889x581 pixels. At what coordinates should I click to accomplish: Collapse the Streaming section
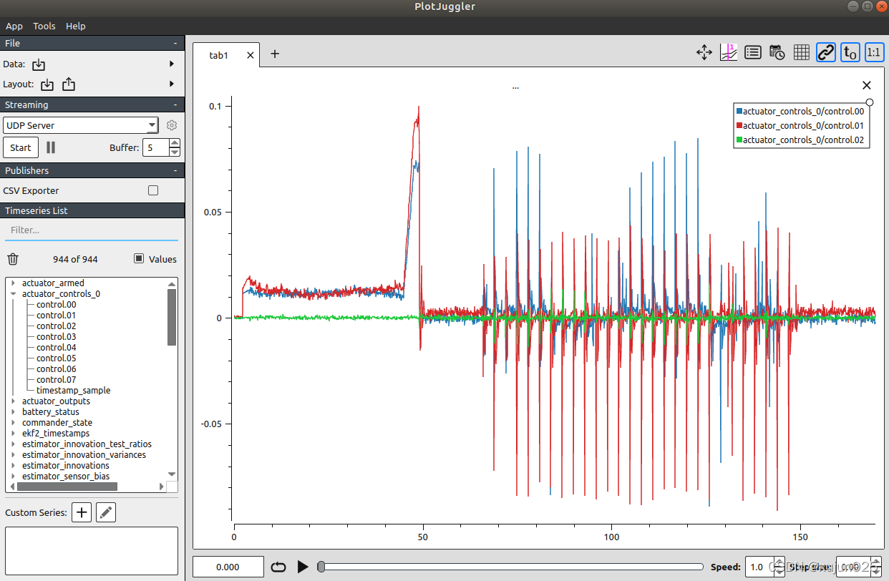pos(175,104)
